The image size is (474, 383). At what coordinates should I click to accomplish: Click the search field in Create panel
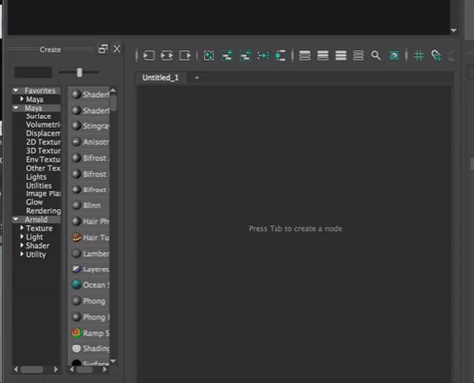(33, 72)
